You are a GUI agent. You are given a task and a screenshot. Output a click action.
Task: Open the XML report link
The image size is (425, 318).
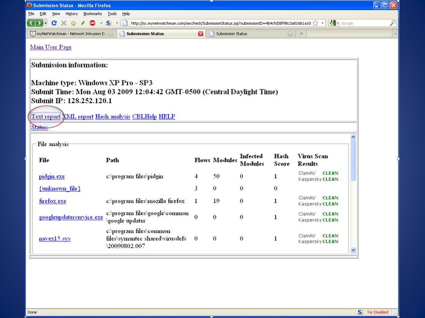tap(78, 117)
